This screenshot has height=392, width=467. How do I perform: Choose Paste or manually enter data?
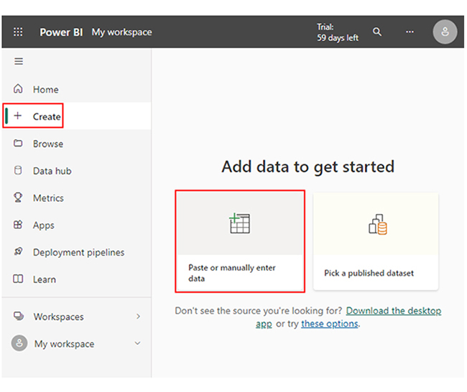click(240, 241)
